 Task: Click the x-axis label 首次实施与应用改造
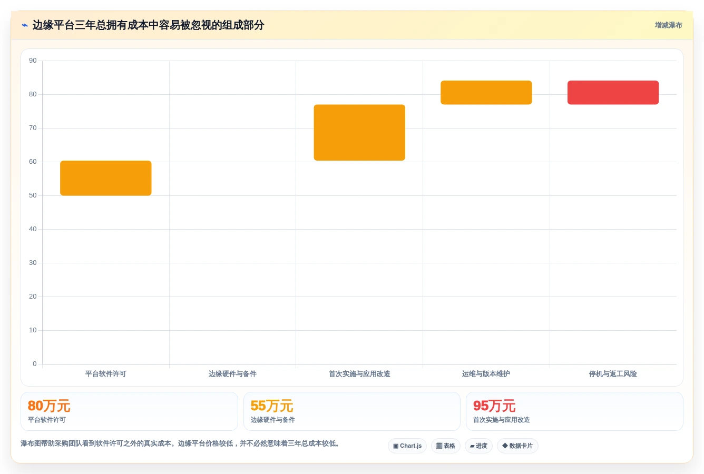359,374
